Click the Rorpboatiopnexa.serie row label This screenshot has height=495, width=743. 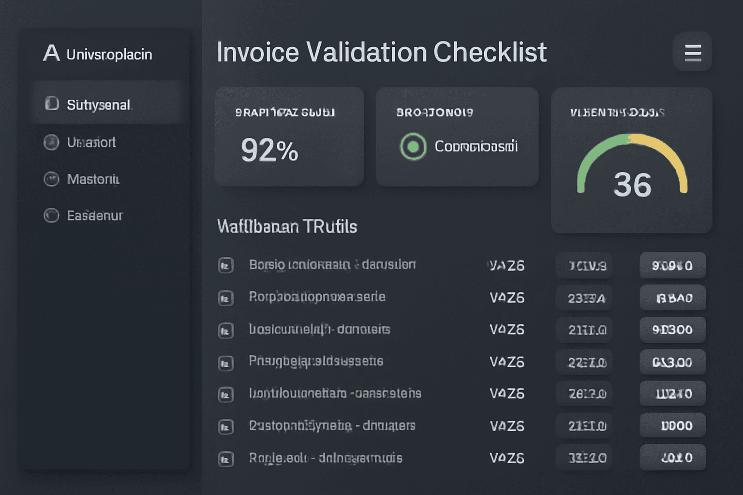point(317,297)
